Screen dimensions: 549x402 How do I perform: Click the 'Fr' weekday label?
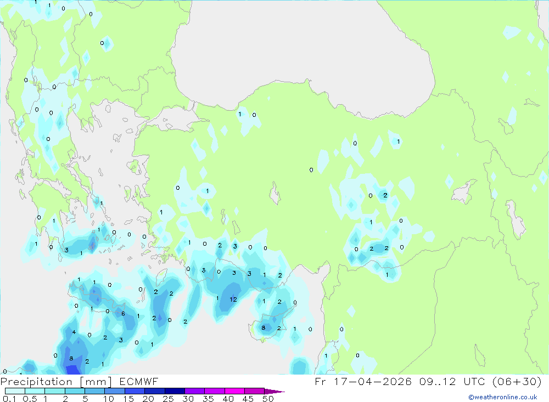321,381
